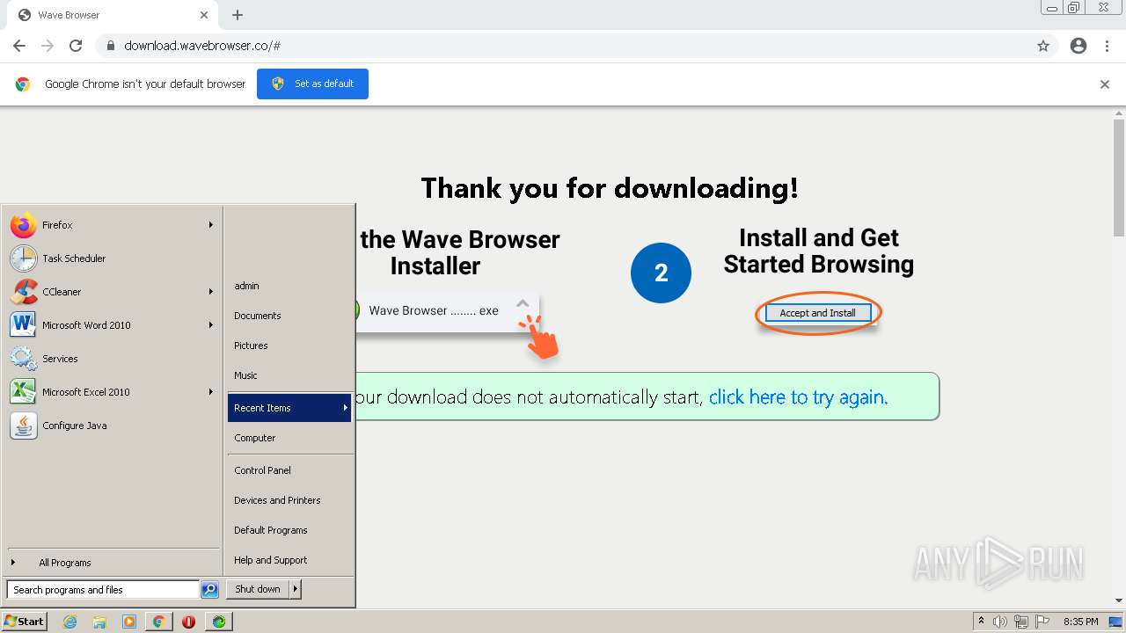Open Windows Explorer from taskbar
This screenshot has width=1126, height=633.
[x=99, y=622]
